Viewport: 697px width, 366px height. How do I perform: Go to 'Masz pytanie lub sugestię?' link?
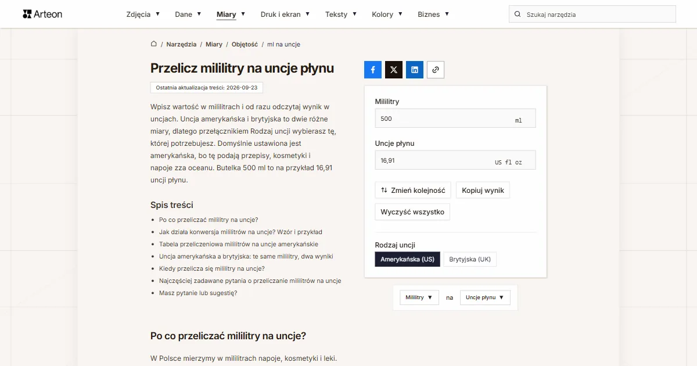click(198, 293)
